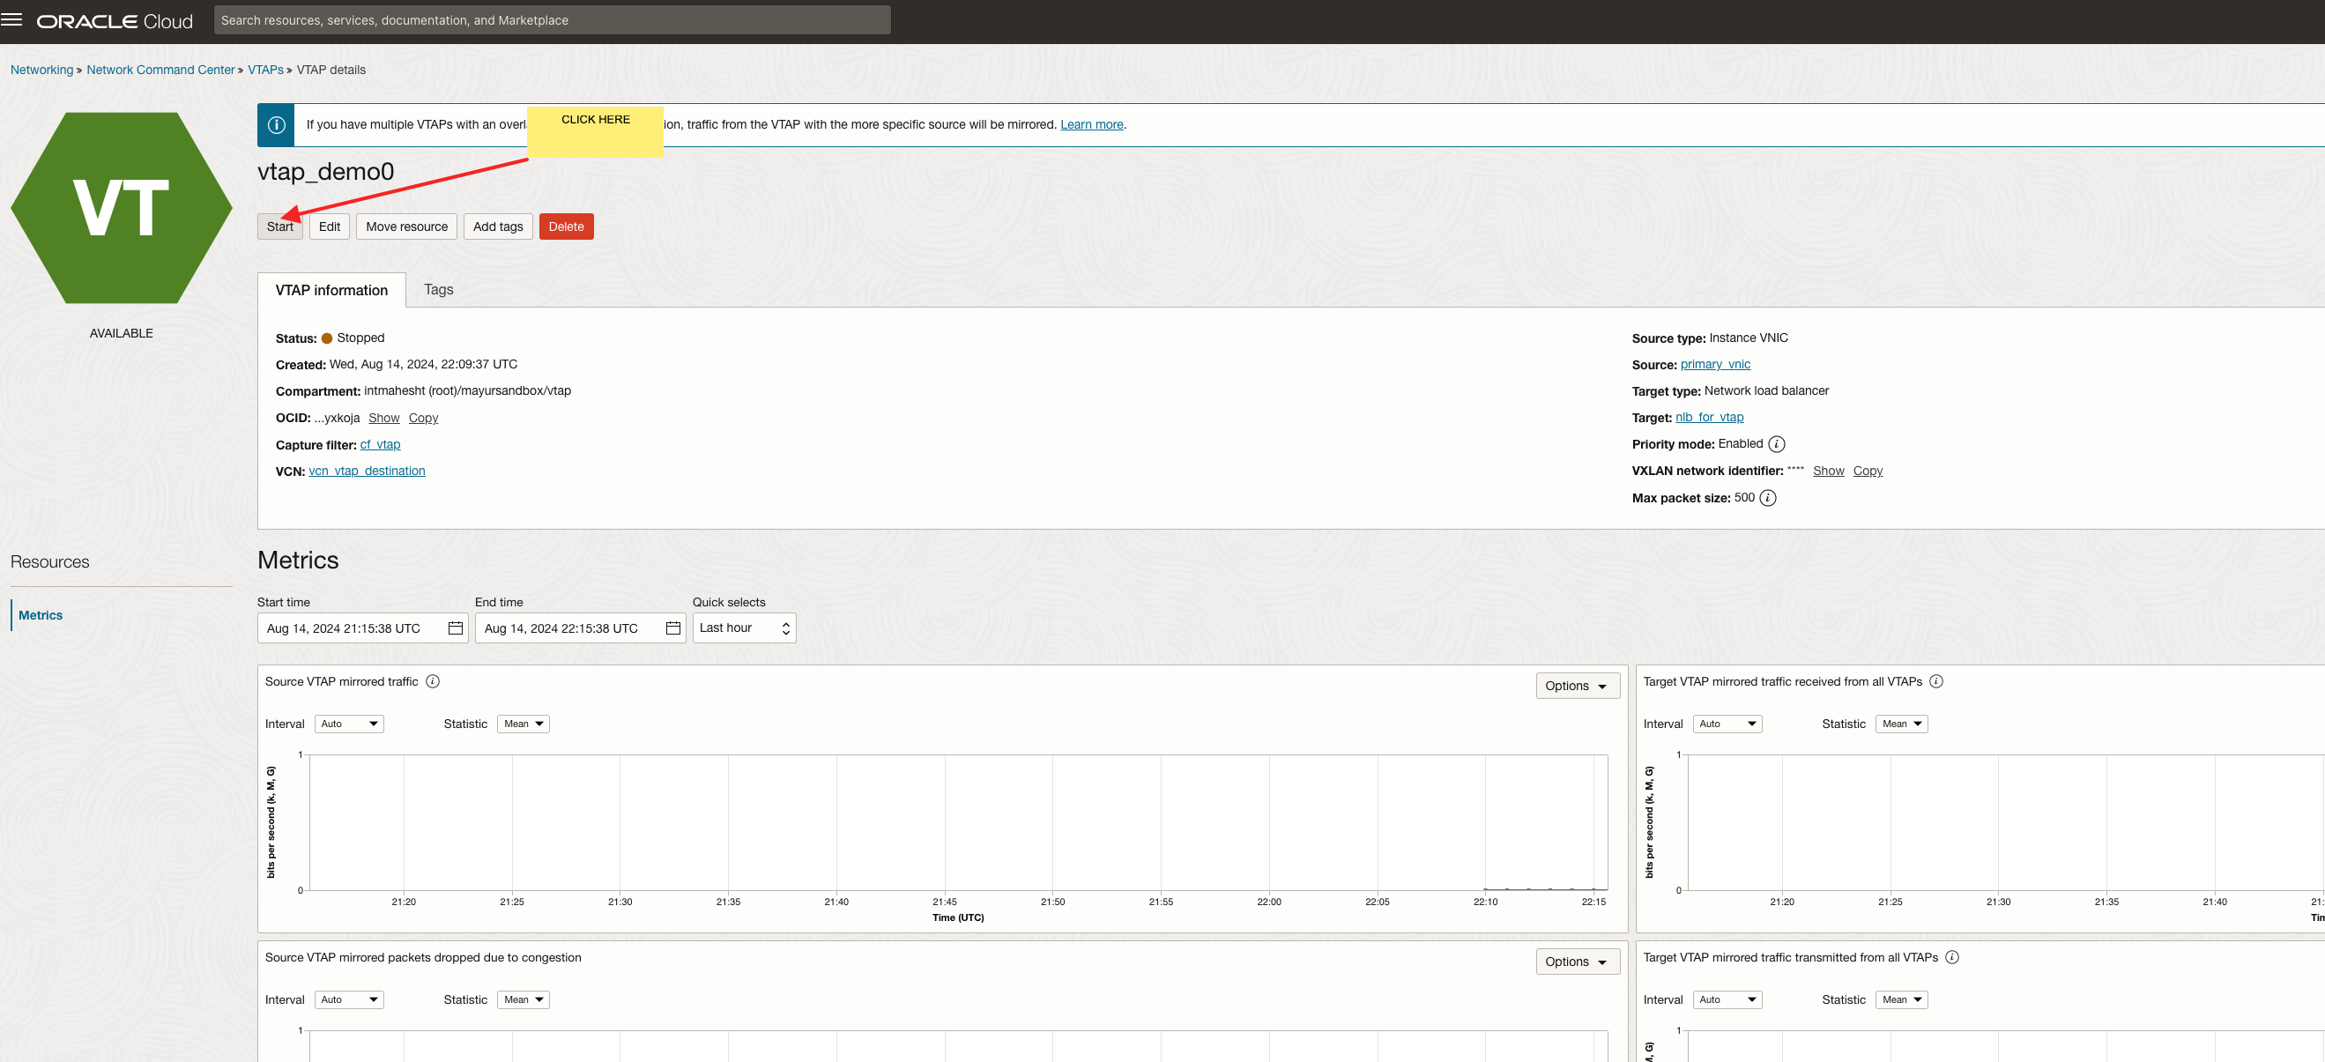
Task: Click the End time input field
Action: [580, 628]
